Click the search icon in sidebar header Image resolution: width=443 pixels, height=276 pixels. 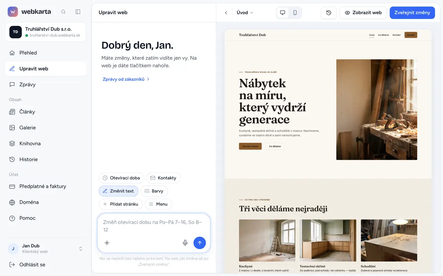point(63,12)
